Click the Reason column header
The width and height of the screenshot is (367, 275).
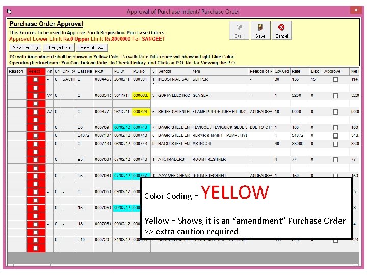coord(17,71)
